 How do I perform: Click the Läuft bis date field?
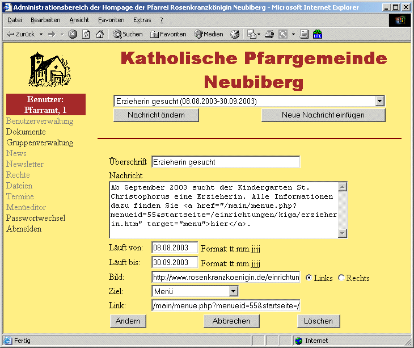click(175, 262)
